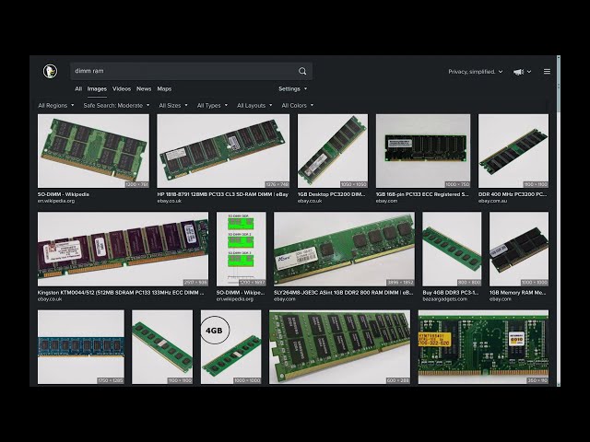Click the bezaargadgets.com source text
The image size is (590, 442).
(x=444, y=299)
